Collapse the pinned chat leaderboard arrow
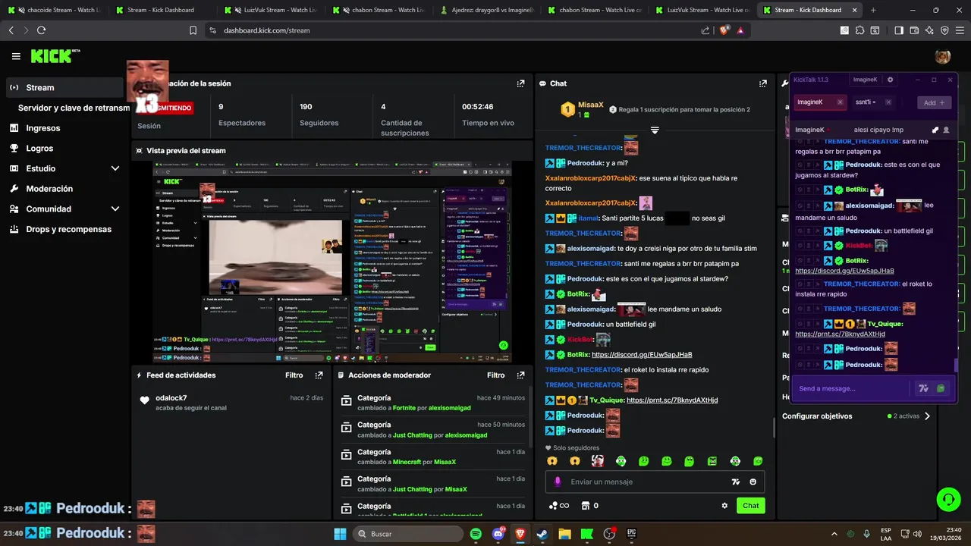This screenshot has height=546, width=971. coord(655,130)
